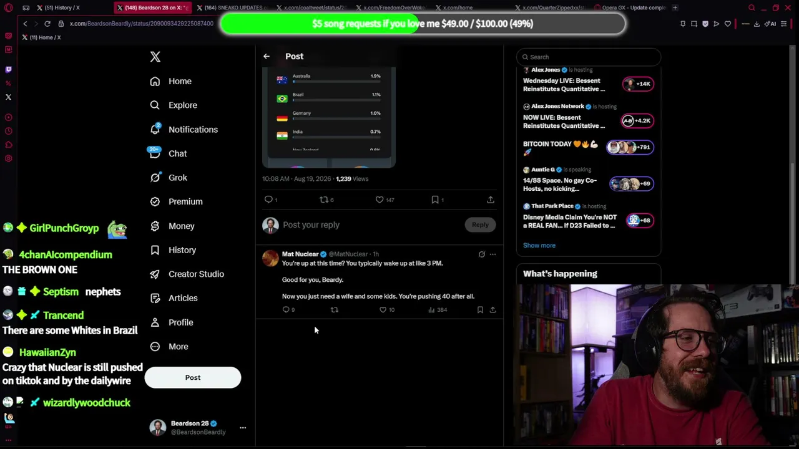Click the reply icon on main post
799x449 pixels.
[269, 200]
